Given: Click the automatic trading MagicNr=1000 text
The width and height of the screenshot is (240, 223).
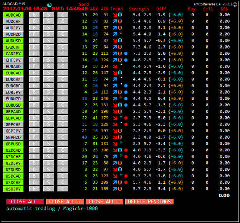Looking at the screenshot, I should [x=52, y=209].
